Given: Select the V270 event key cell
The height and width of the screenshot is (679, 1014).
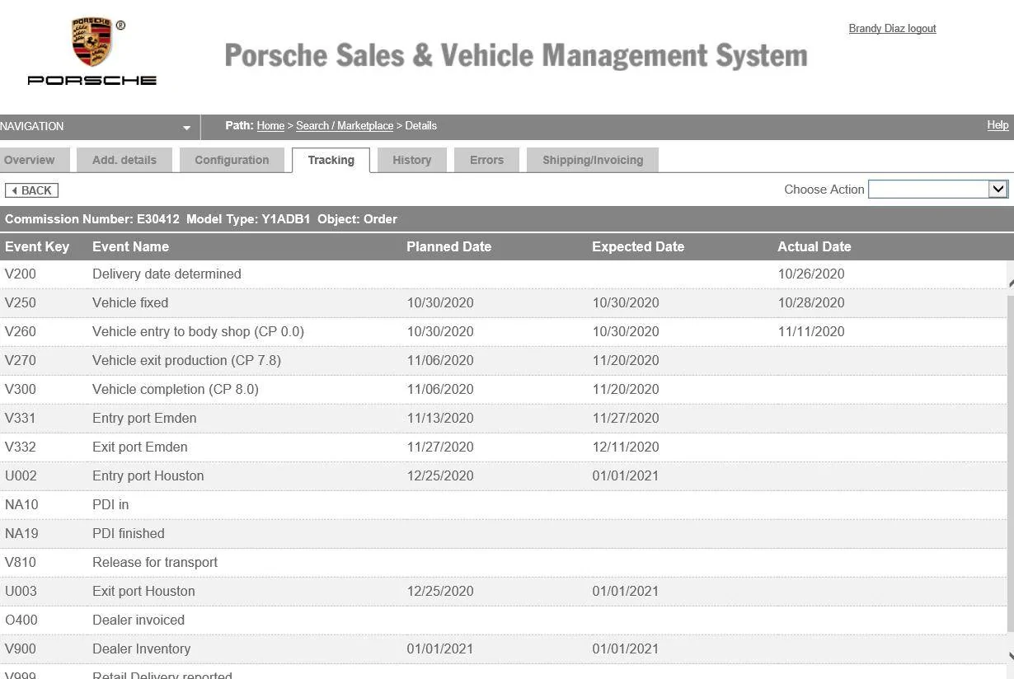Looking at the screenshot, I should pos(21,360).
